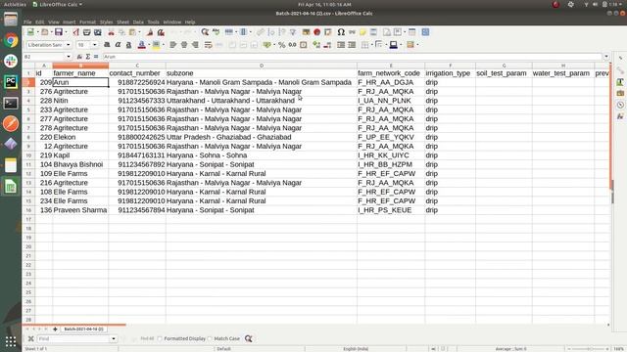Open Save button dropdown arrow
The width and height of the screenshot is (627, 352).
[66, 32]
